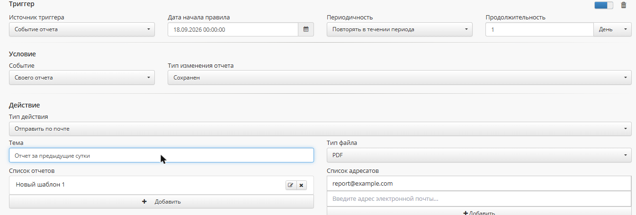Screen dimensions: 636x215
Task: Click 'Триггер' section heading
Action: tap(21, 4)
